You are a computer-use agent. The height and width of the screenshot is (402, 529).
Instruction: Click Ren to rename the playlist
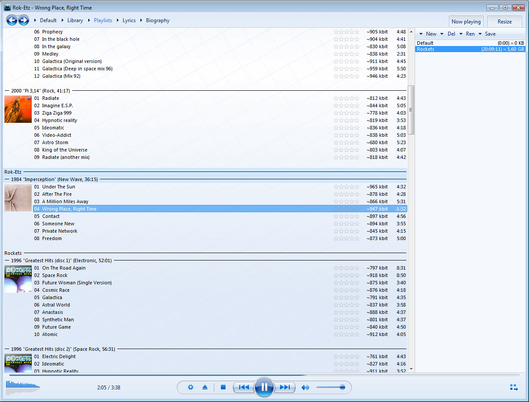(x=470, y=34)
